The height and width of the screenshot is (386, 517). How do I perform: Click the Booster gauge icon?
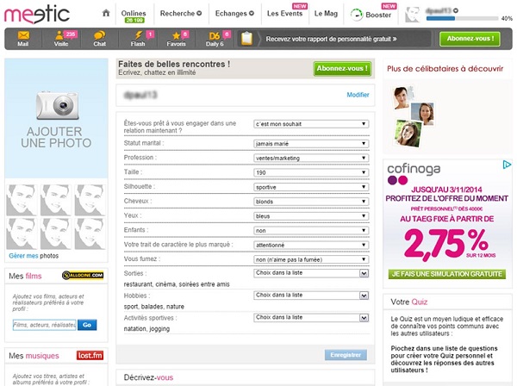(357, 15)
